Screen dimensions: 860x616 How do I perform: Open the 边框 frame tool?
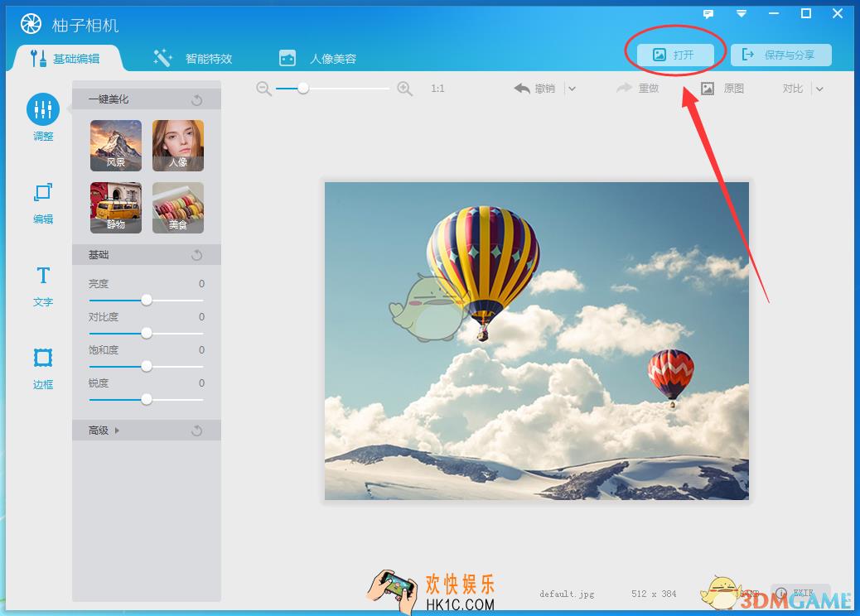pos(43,358)
